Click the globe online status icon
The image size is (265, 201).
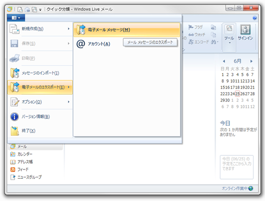tap(251, 188)
